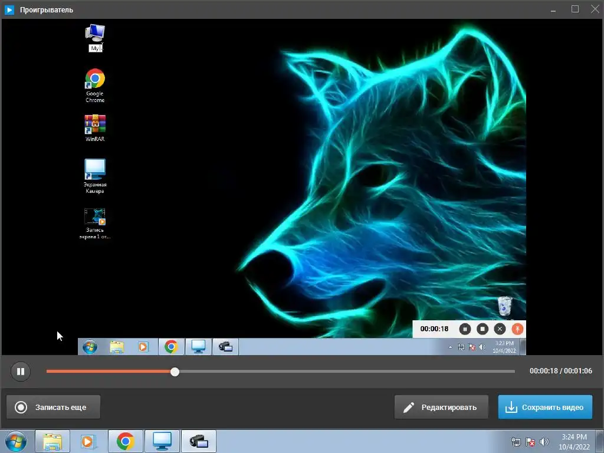Maximize the Проигрыватель window
Screen dimensions: 604x453
tap(575, 9)
